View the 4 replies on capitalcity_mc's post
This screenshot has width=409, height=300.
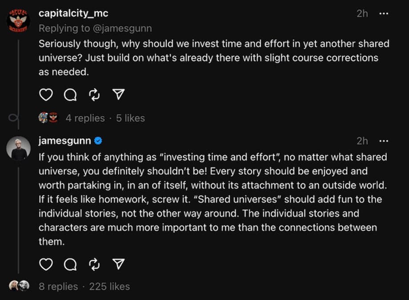pos(85,118)
